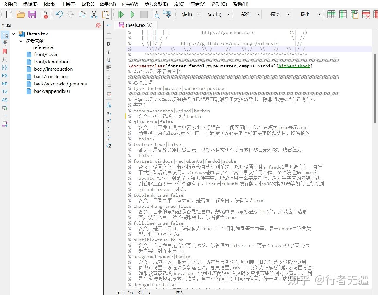Open the LaTeX menu
378x295 pixels.
tap(87, 4)
